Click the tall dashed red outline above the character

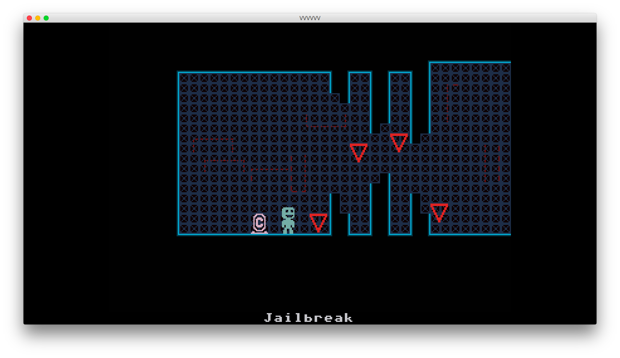[x=299, y=173]
